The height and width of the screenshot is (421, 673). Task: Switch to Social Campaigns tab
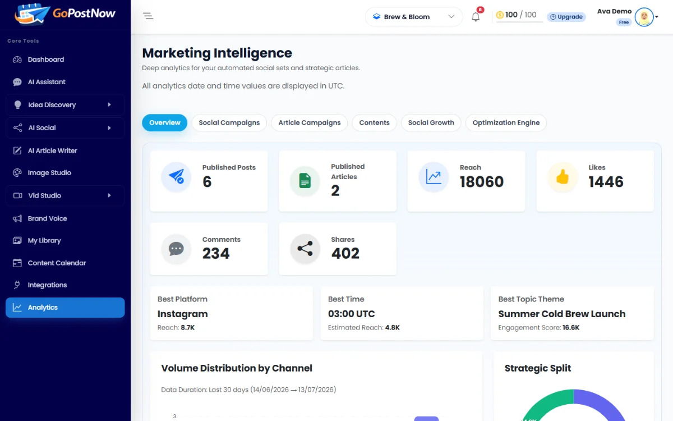229,122
